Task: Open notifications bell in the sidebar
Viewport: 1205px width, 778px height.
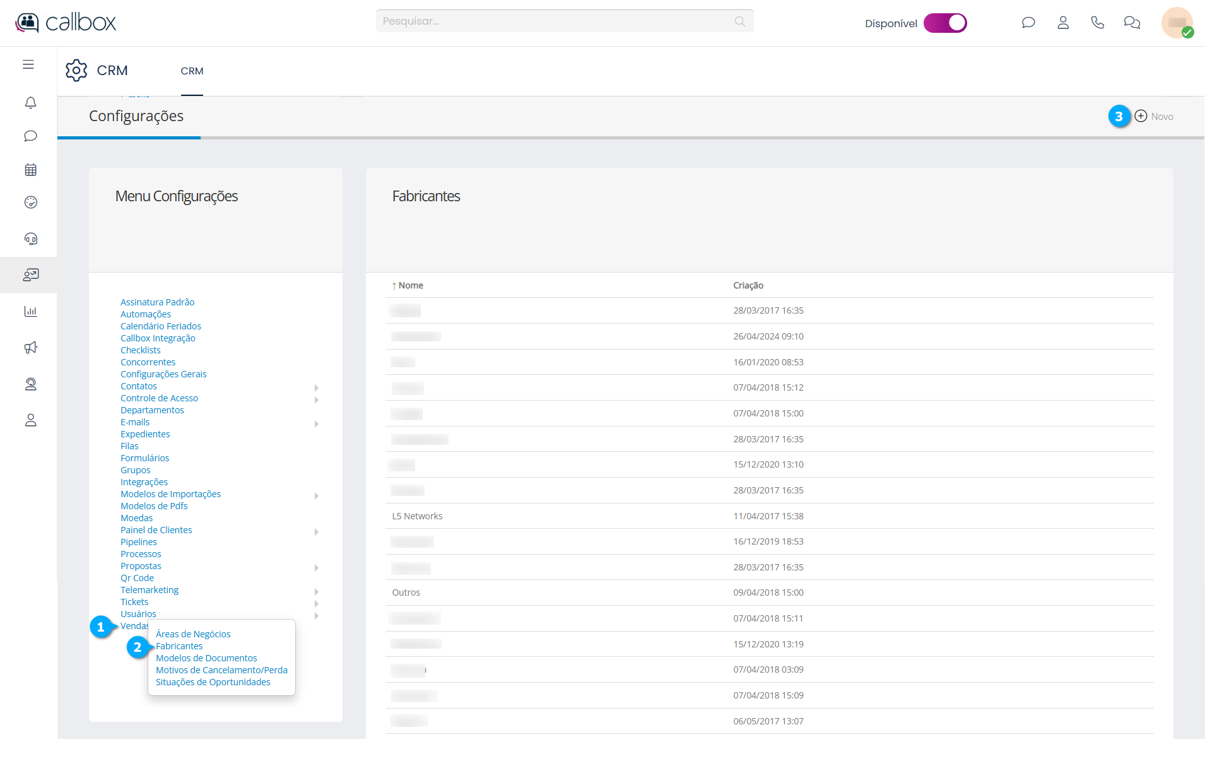Action: [x=30, y=102]
